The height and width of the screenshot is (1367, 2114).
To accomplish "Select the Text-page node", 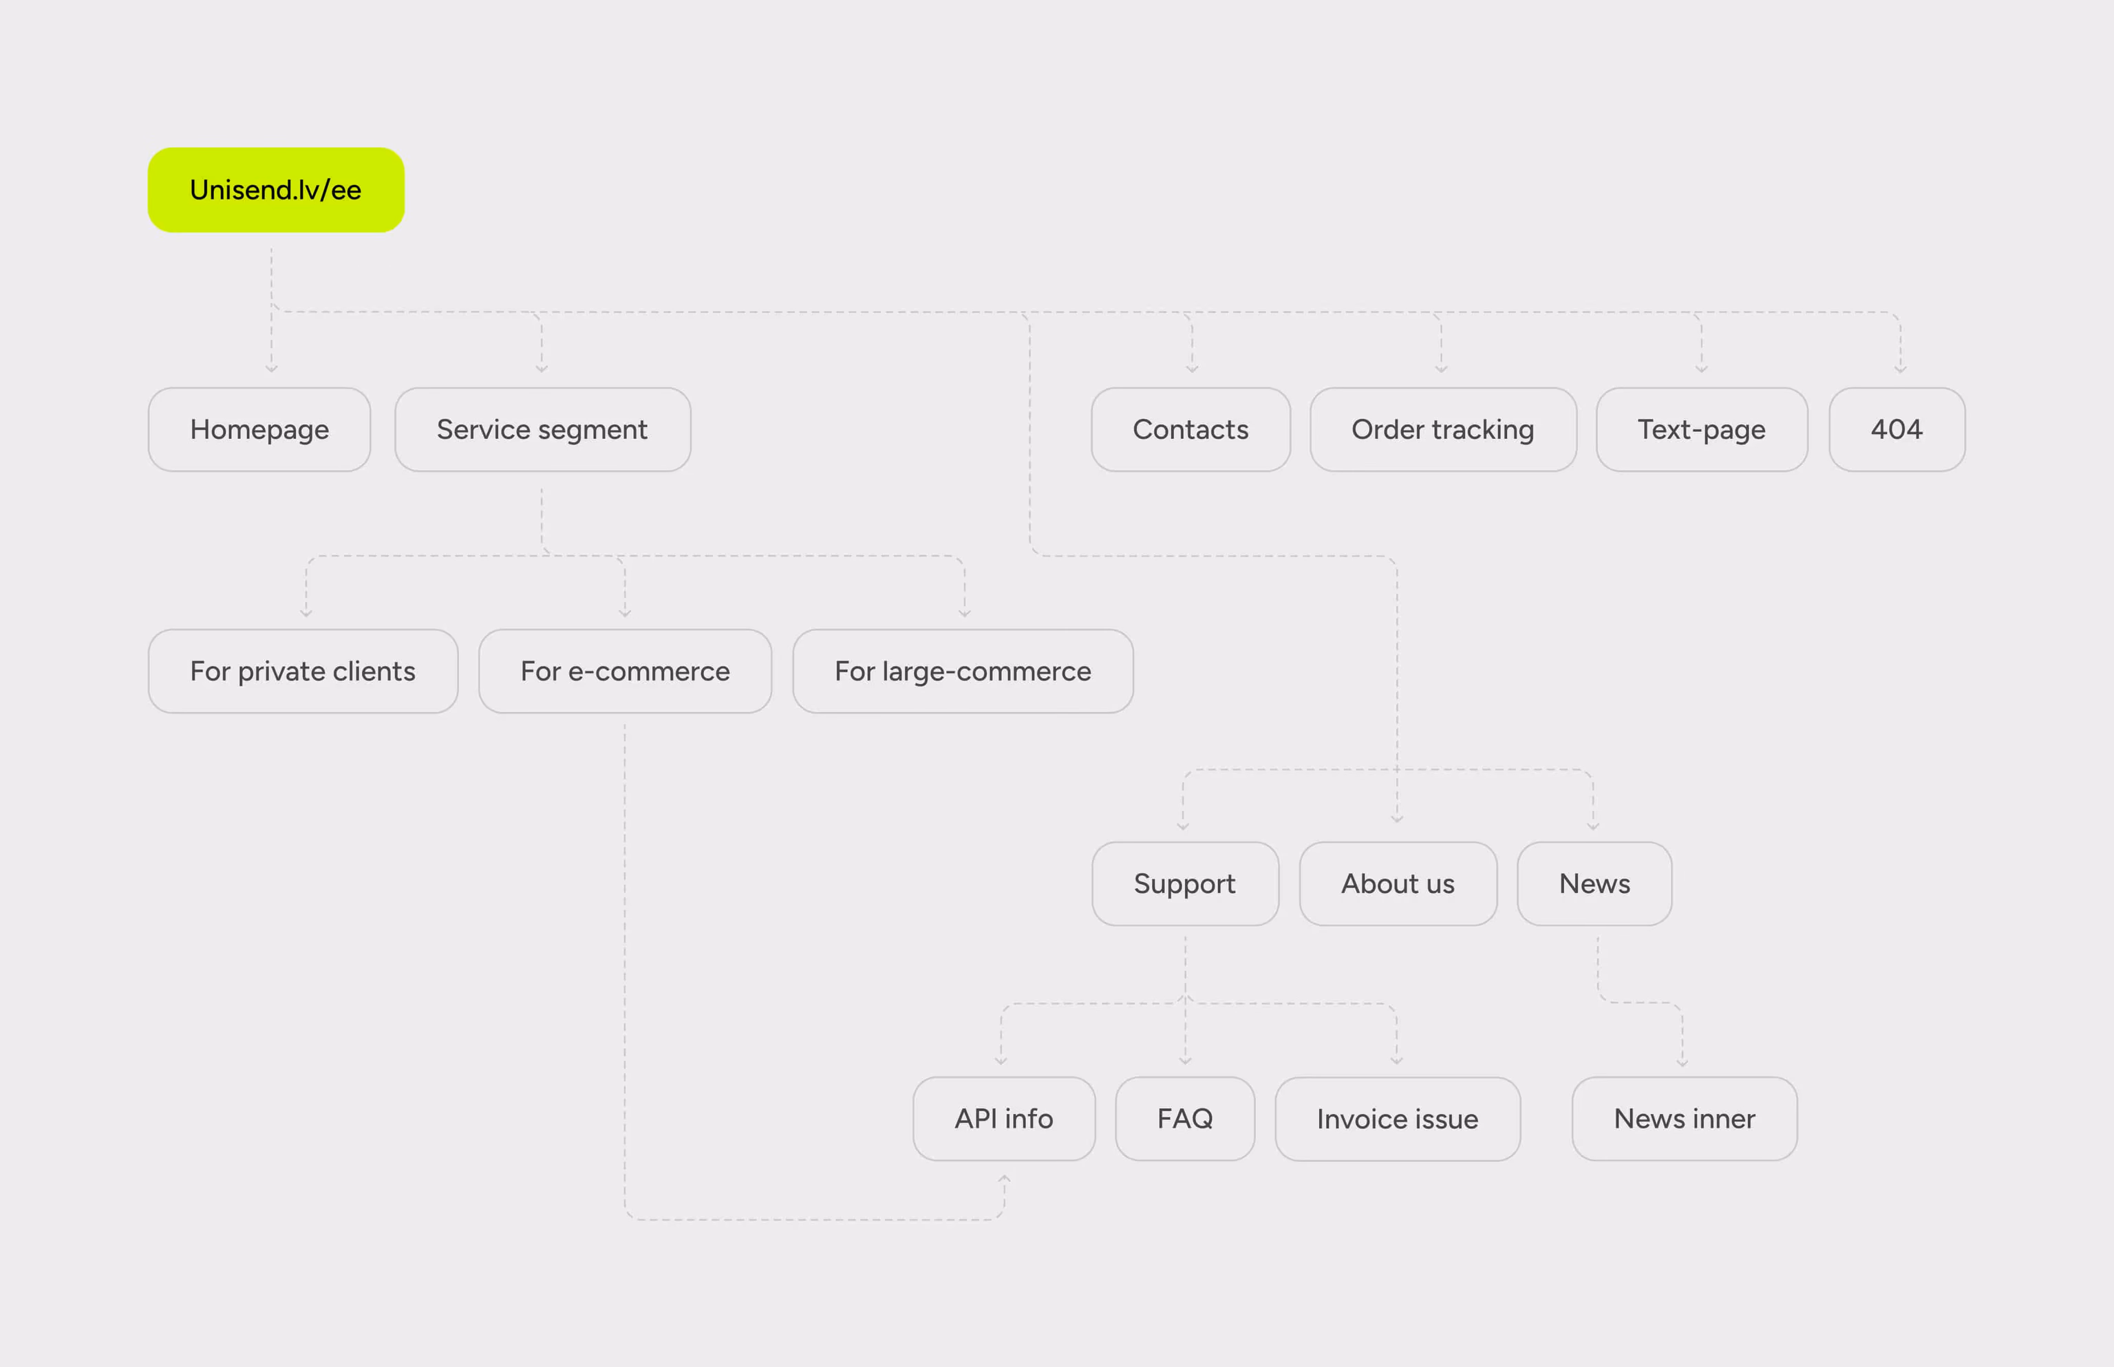I will pos(1701,429).
